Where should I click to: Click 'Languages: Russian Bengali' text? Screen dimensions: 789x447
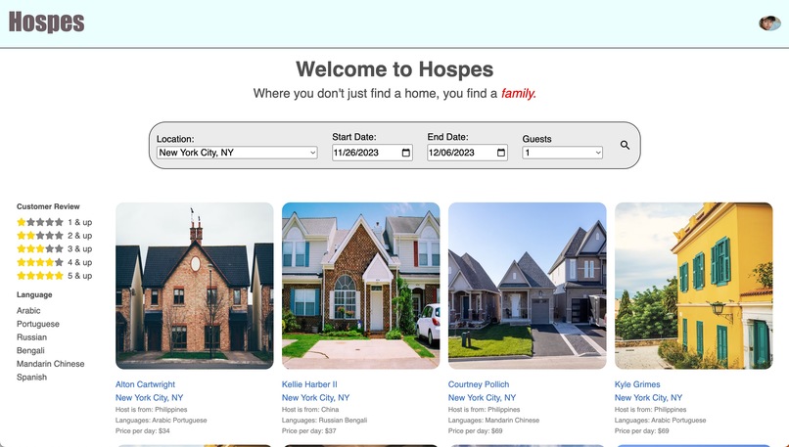click(x=325, y=421)
